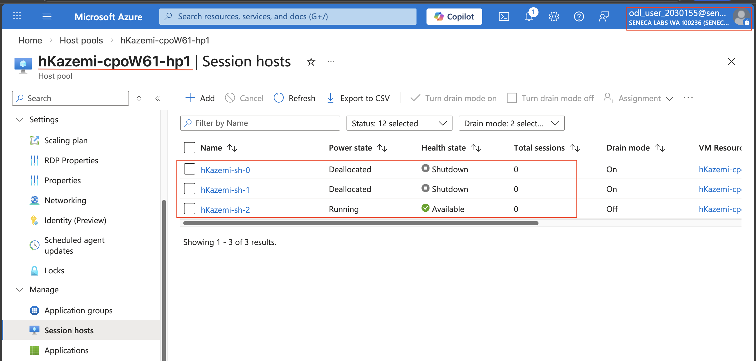Open the Drain mode filter dropdown
Screen dimensions: 756x361
pyautogui.click(x=511, y=123)
